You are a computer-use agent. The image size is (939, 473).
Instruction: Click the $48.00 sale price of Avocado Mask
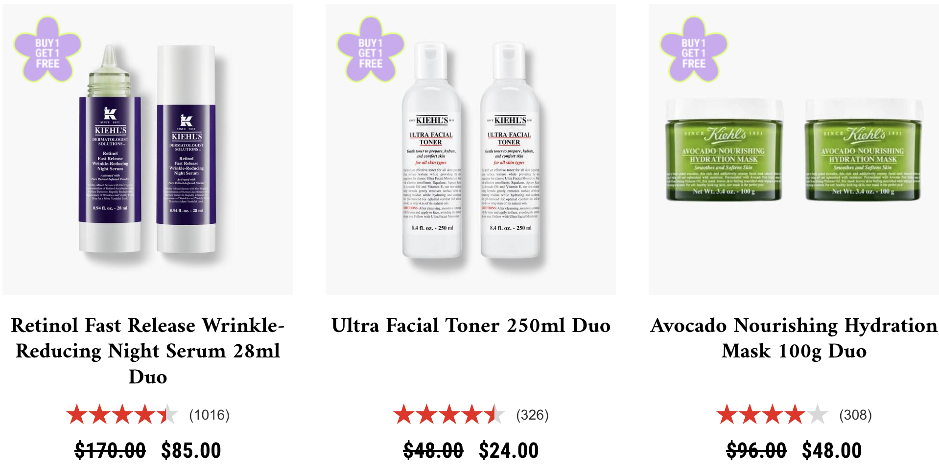(832, 450)
